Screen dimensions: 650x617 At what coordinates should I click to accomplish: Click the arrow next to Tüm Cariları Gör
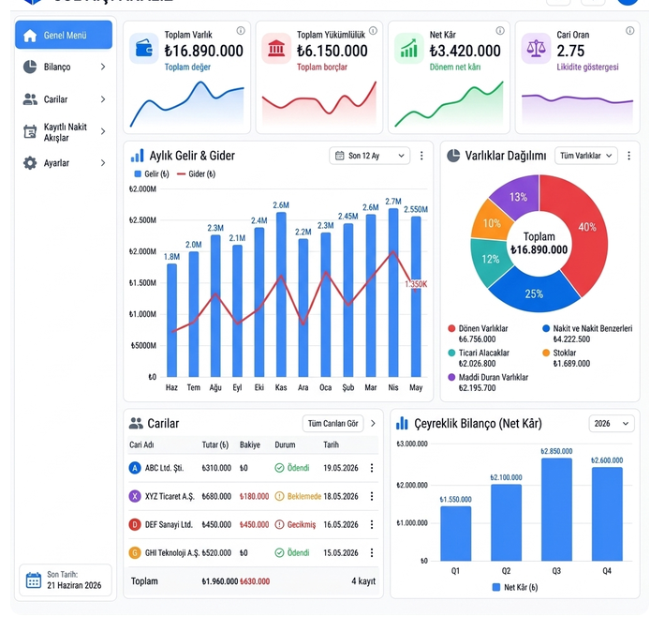coord(373,423)
